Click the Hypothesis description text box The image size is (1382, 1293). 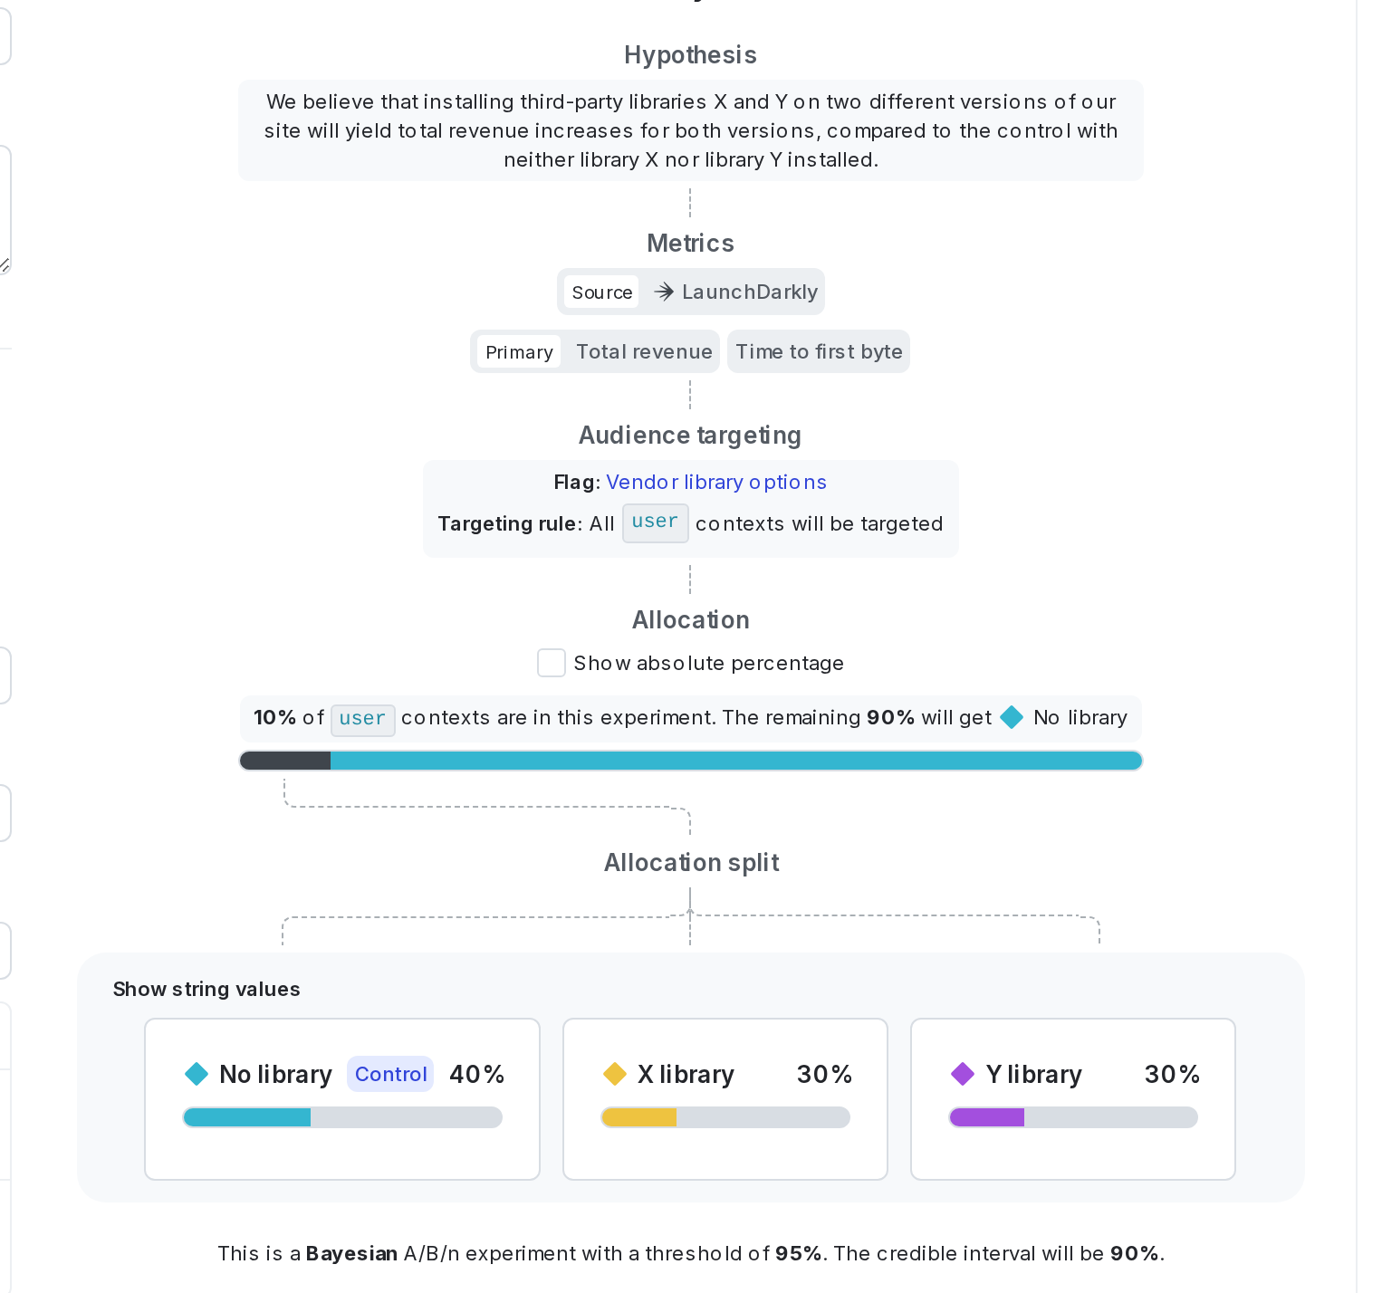point(690,130)
